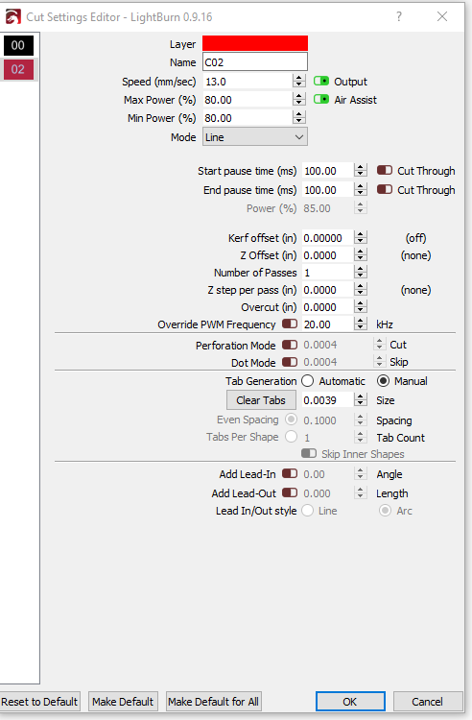Image resolution: width=472 pixels, height=720 pixels.
Task: Select Automatic tab generation radio button
Action: [307, 381]
